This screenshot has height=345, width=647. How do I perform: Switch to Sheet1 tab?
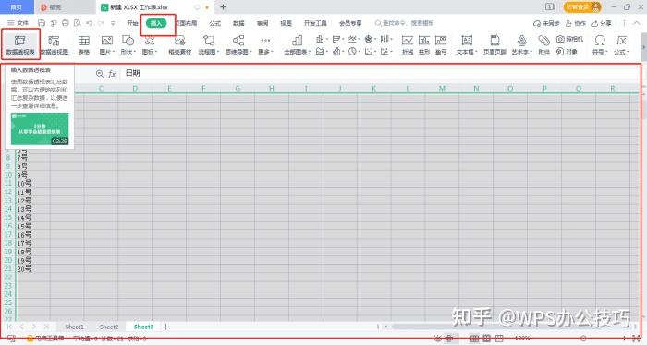pyautogui.click(x=74, y=327)
